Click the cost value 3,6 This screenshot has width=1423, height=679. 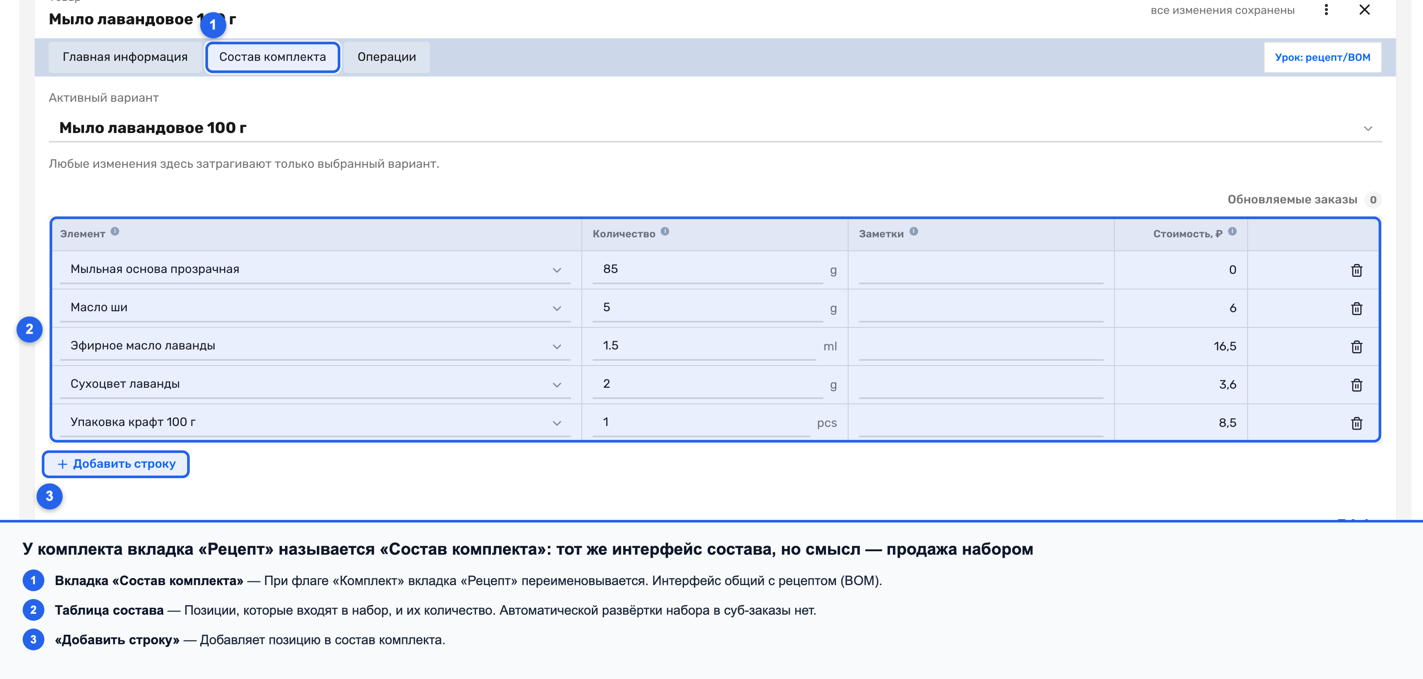(x=1228, y=385)
